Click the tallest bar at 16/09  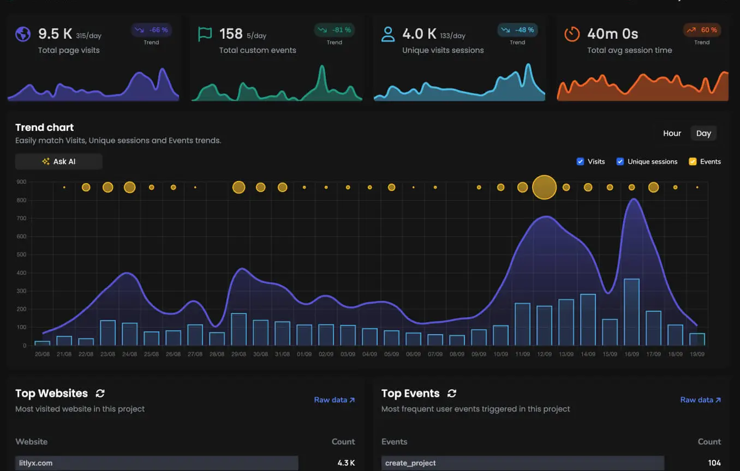pos(631,312)
